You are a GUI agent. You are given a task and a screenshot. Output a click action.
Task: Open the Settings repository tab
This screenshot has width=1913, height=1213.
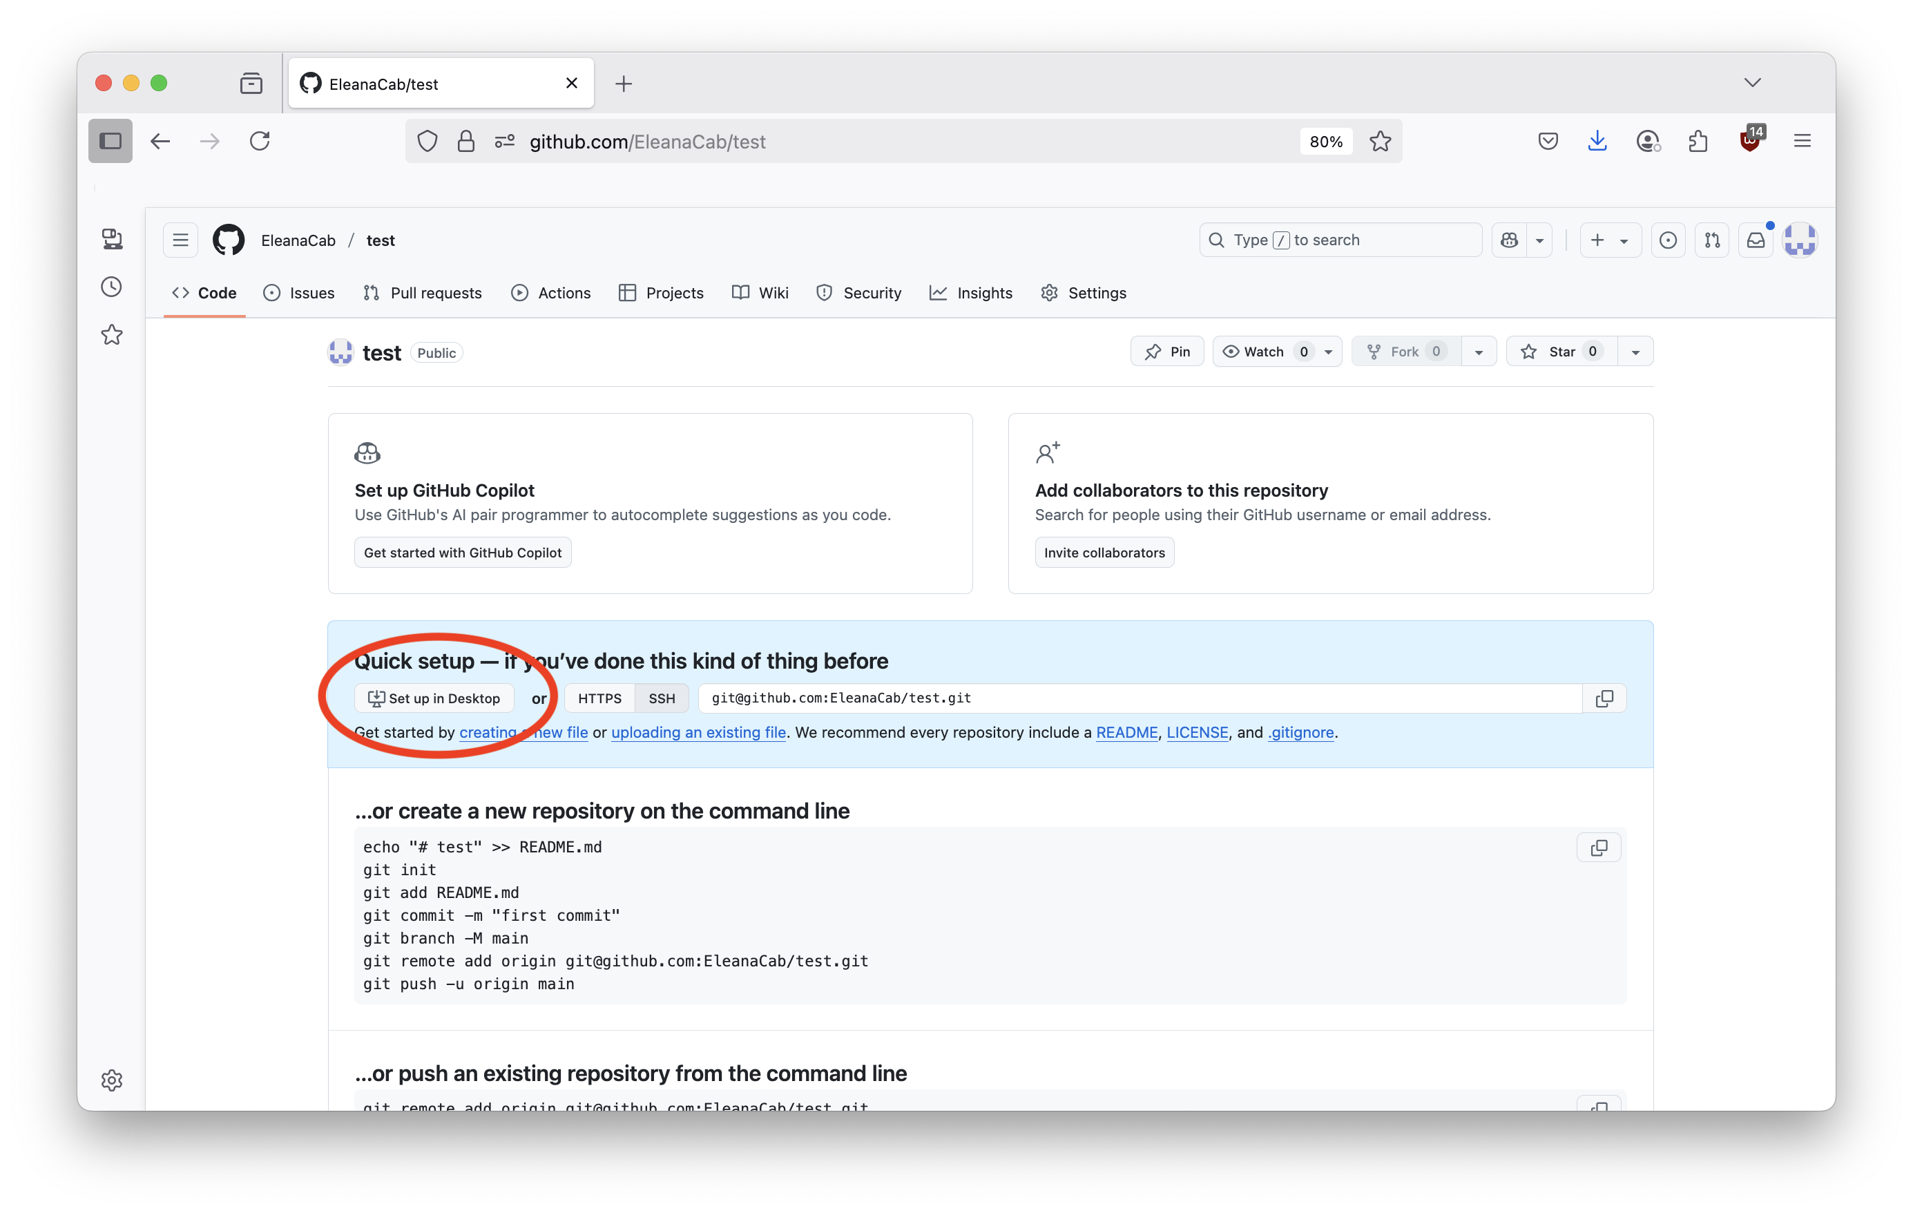coord(1084,293)
